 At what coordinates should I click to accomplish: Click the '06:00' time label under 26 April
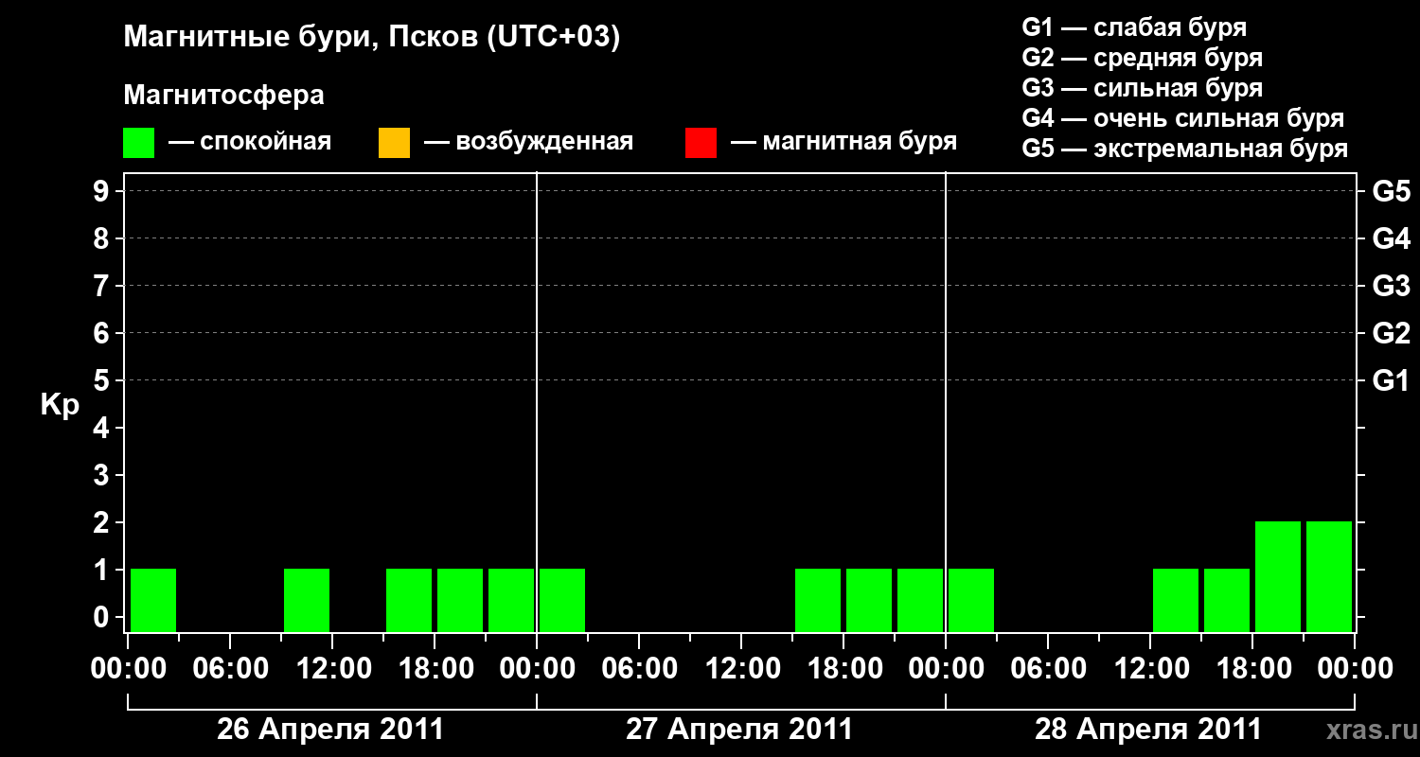(x=231, y=669)
